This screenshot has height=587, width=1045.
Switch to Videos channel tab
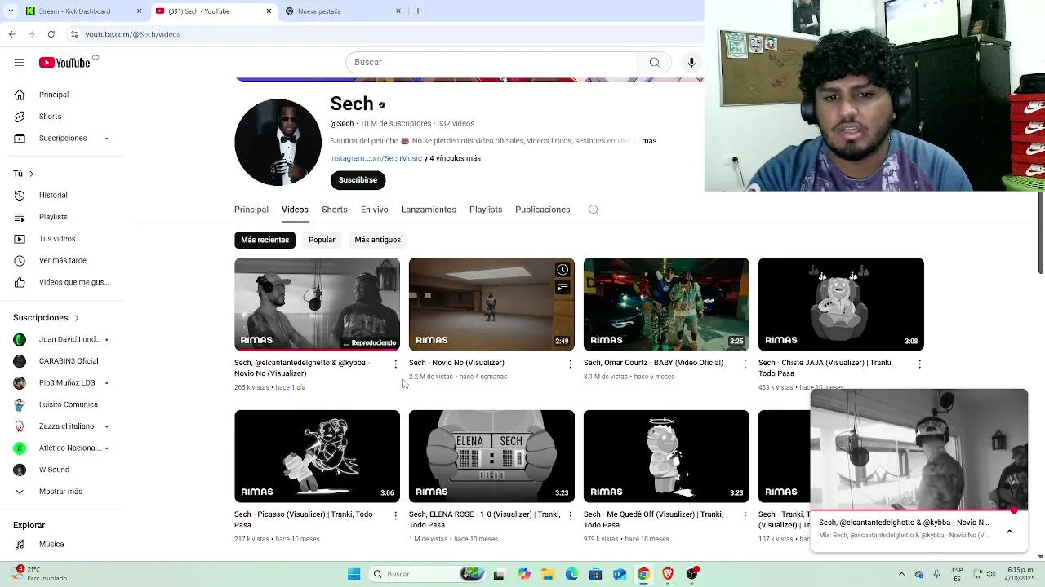click(295, 210)
